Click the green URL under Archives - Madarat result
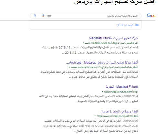The width and height of the screenshot is (159, 140). coord(104,67)
